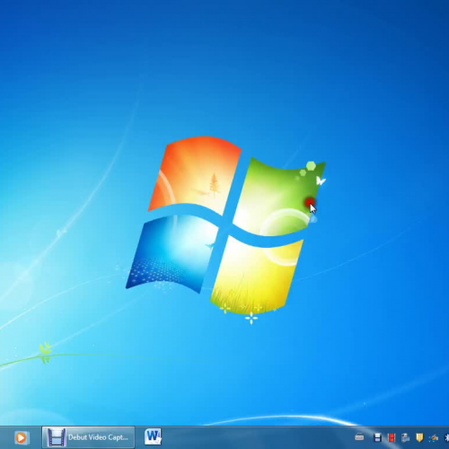This screenshot has width=449, height=449.
Task: Click the yellow shield security tray icon
Action: [419, 437]
